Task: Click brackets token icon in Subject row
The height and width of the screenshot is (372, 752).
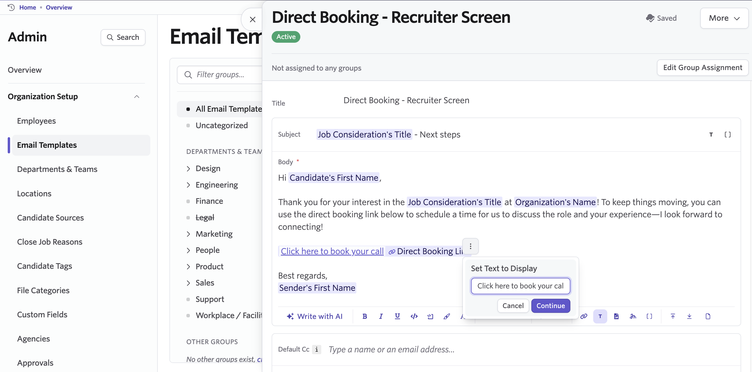Action: click(x=728, y=135)
